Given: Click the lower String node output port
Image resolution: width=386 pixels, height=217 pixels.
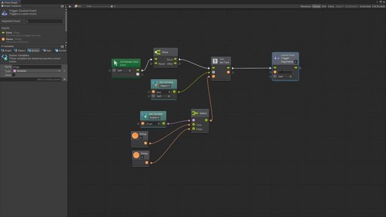Looking at the screenshot, I should (x=147, y=162).
